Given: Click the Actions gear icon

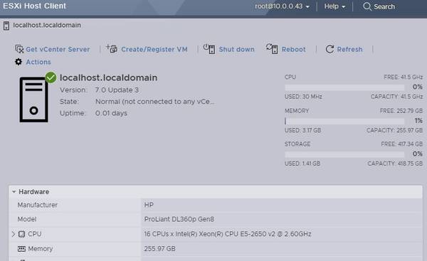Looking at the screenshot, I should coord(19,62).
